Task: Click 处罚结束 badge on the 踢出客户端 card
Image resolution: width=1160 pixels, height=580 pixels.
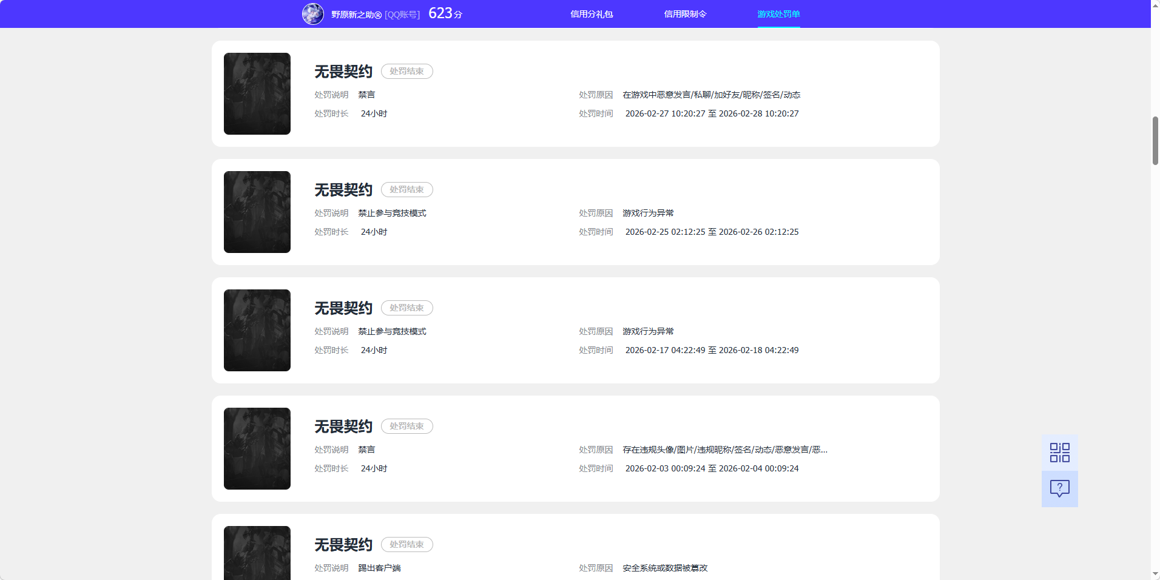Action: (x=406, y=544)
